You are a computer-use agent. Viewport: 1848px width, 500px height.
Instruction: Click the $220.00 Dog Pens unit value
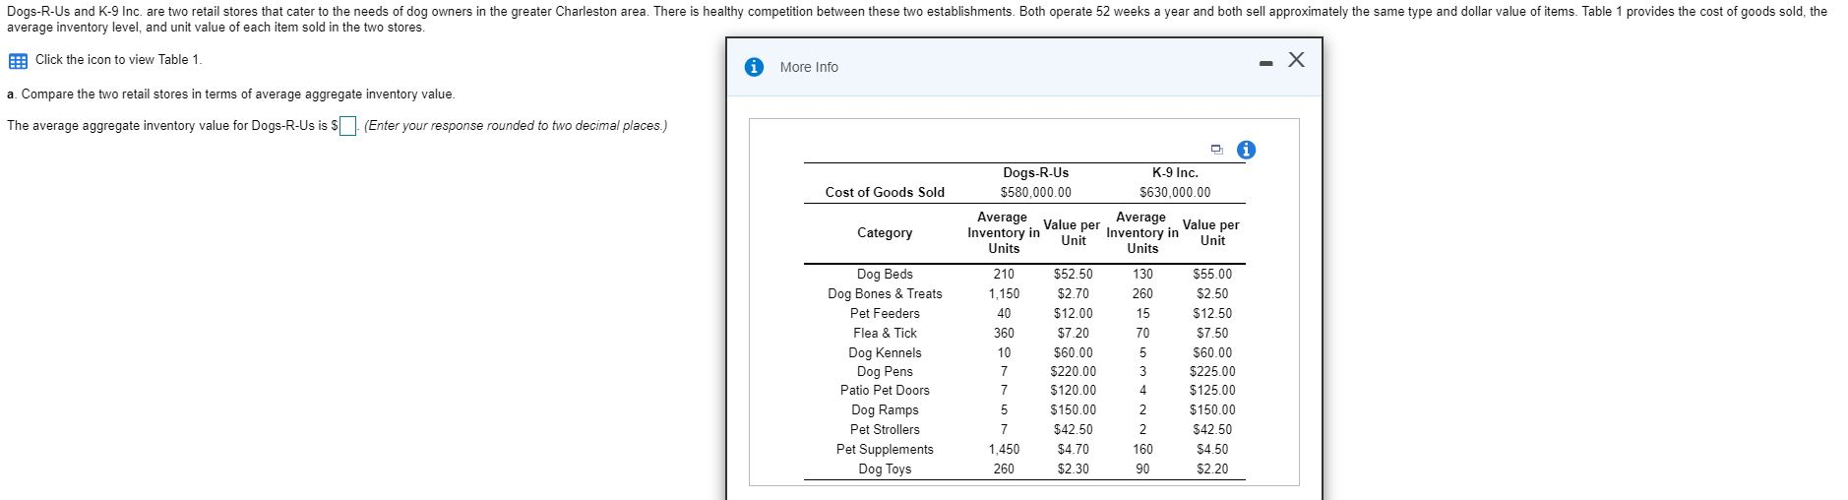click(1073, 372)
